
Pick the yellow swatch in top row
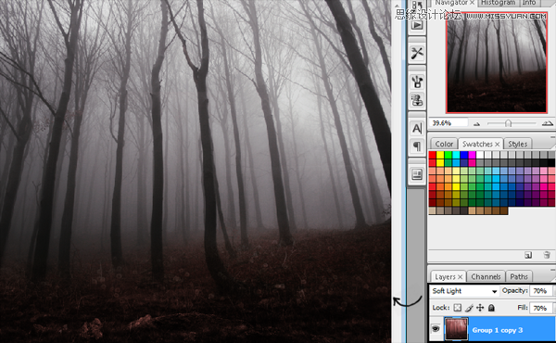pos(440,155)
